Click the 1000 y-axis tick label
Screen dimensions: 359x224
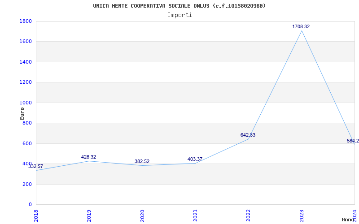pyautogui.click(x=26, y=103)
